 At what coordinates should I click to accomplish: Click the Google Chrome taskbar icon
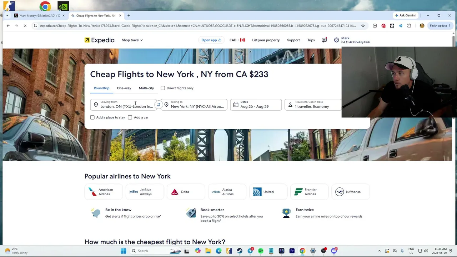pos(302,251)
